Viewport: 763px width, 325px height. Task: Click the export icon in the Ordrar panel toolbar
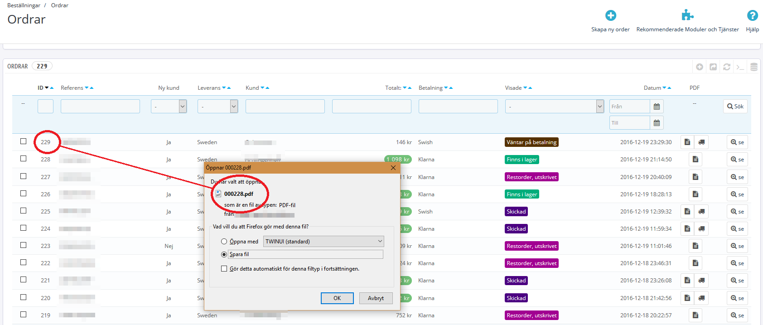(x=713, y=67)
